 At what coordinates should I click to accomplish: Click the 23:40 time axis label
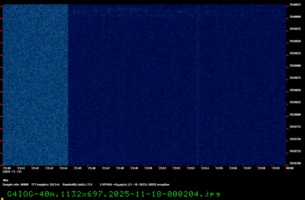[7, 168]
